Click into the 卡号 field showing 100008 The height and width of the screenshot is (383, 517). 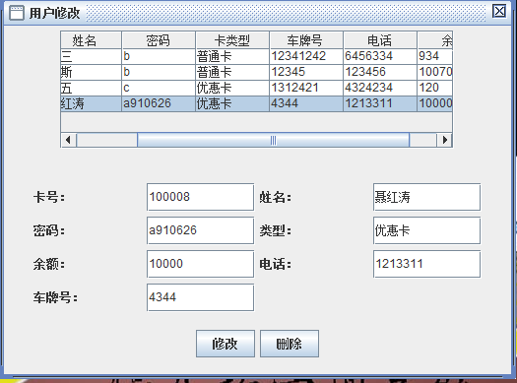[x=200, y=197]
